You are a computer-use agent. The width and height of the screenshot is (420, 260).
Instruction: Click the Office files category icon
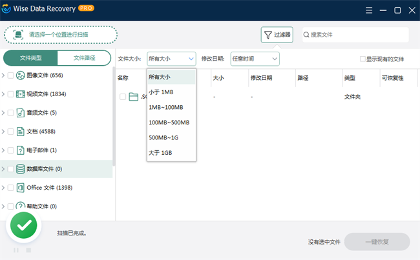[x=21, y=188]
